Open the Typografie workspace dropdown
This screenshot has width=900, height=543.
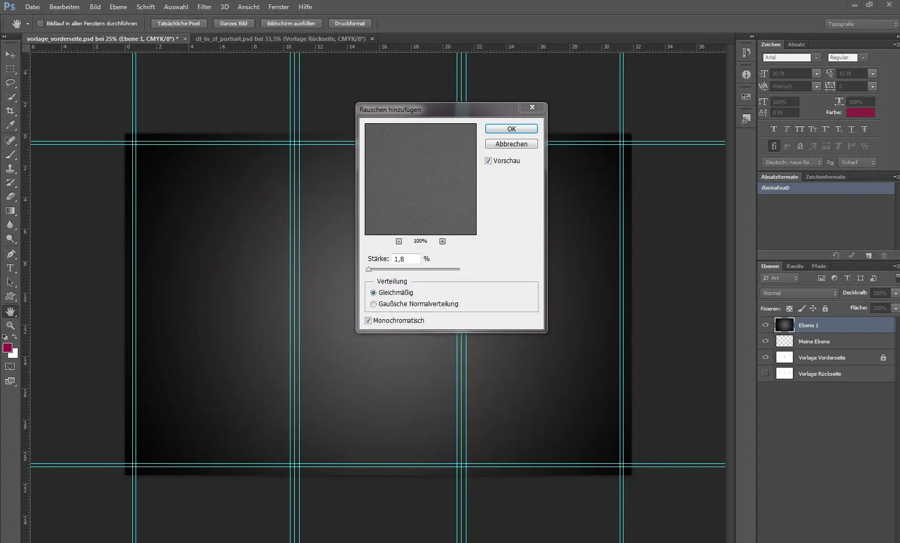pyautogui.click(x=861, y=24)
